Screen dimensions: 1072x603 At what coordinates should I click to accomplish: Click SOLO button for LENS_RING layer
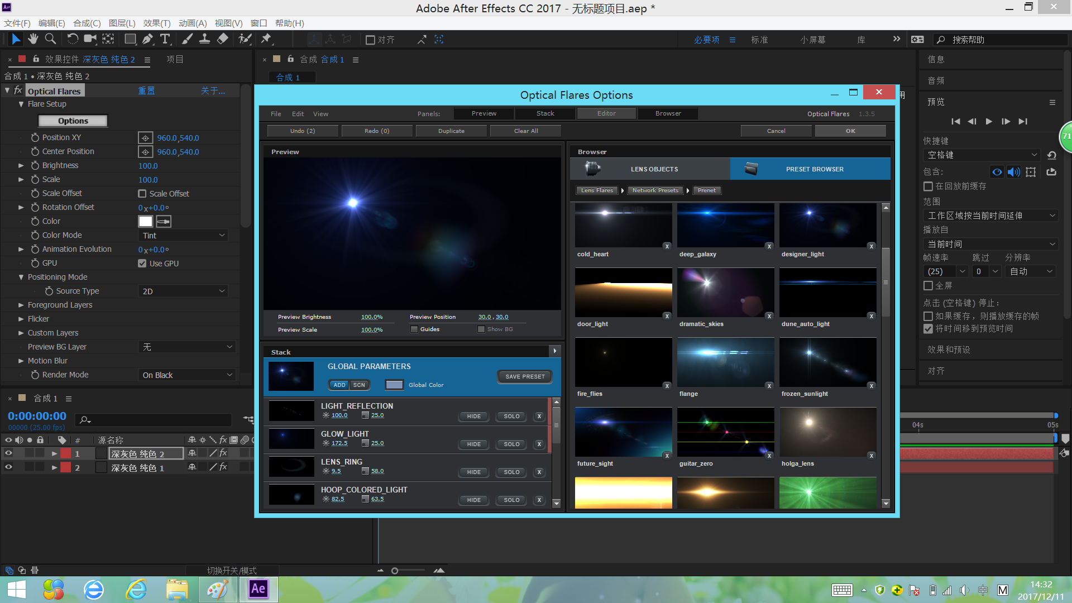510,471
